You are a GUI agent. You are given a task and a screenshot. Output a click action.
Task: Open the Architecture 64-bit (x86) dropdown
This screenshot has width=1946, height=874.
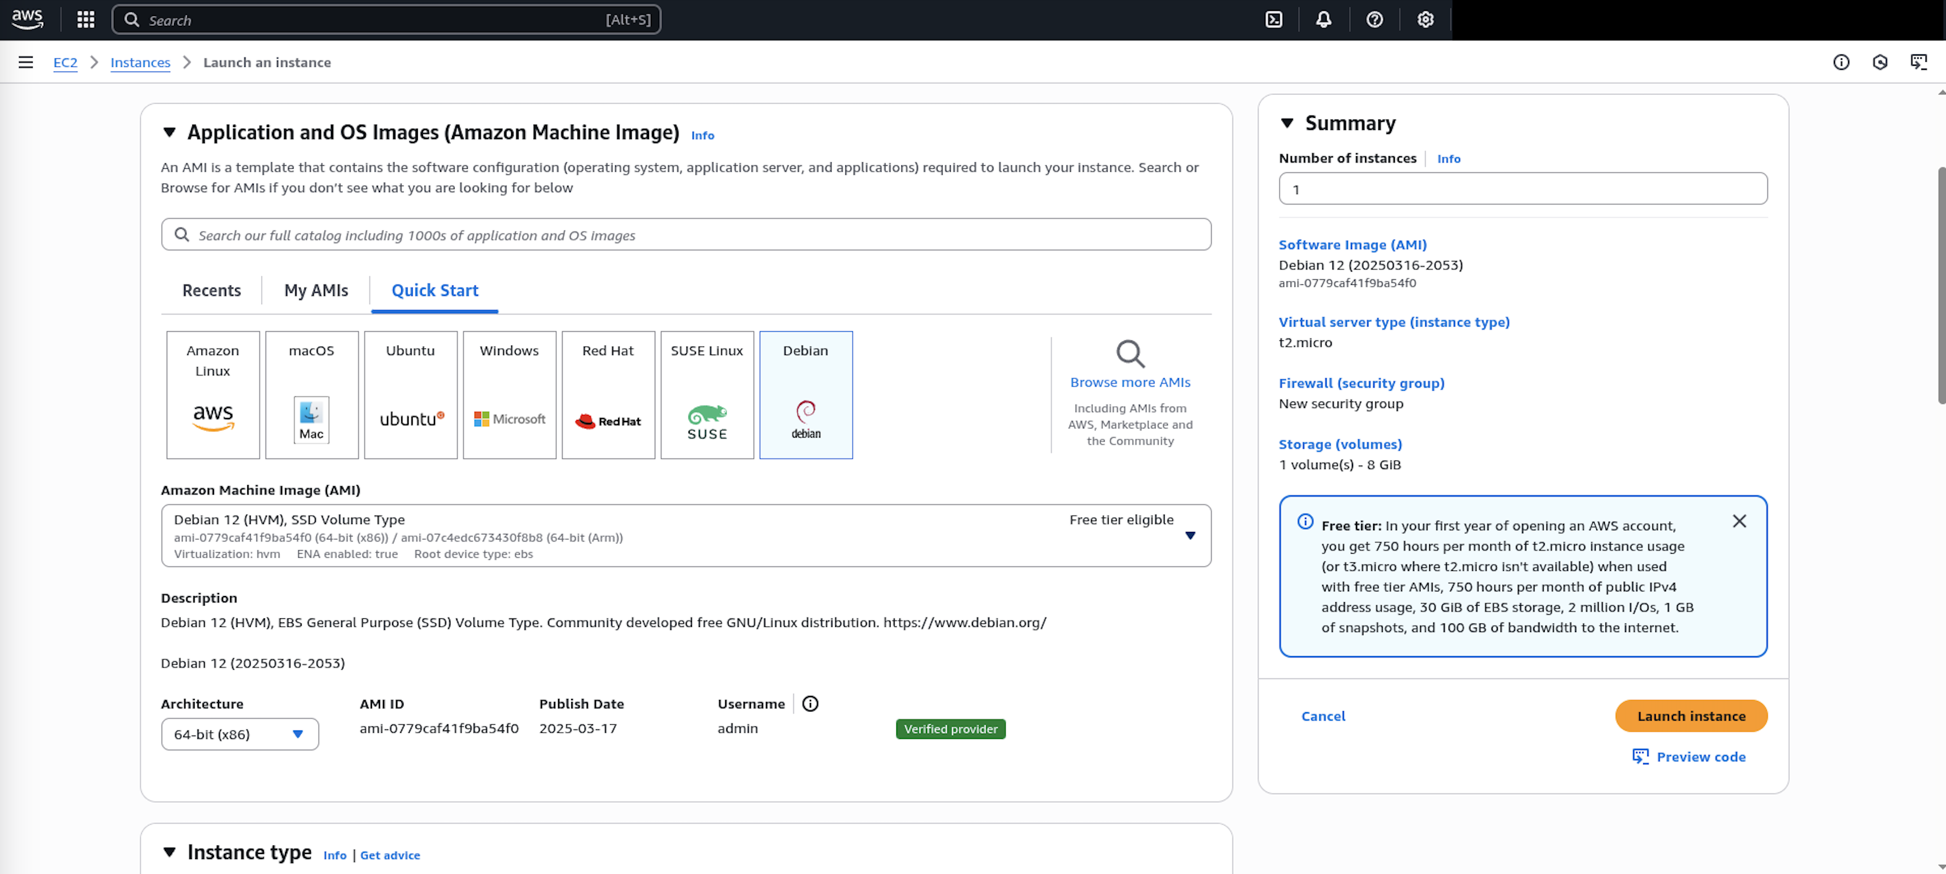click(x=239, y=734)
